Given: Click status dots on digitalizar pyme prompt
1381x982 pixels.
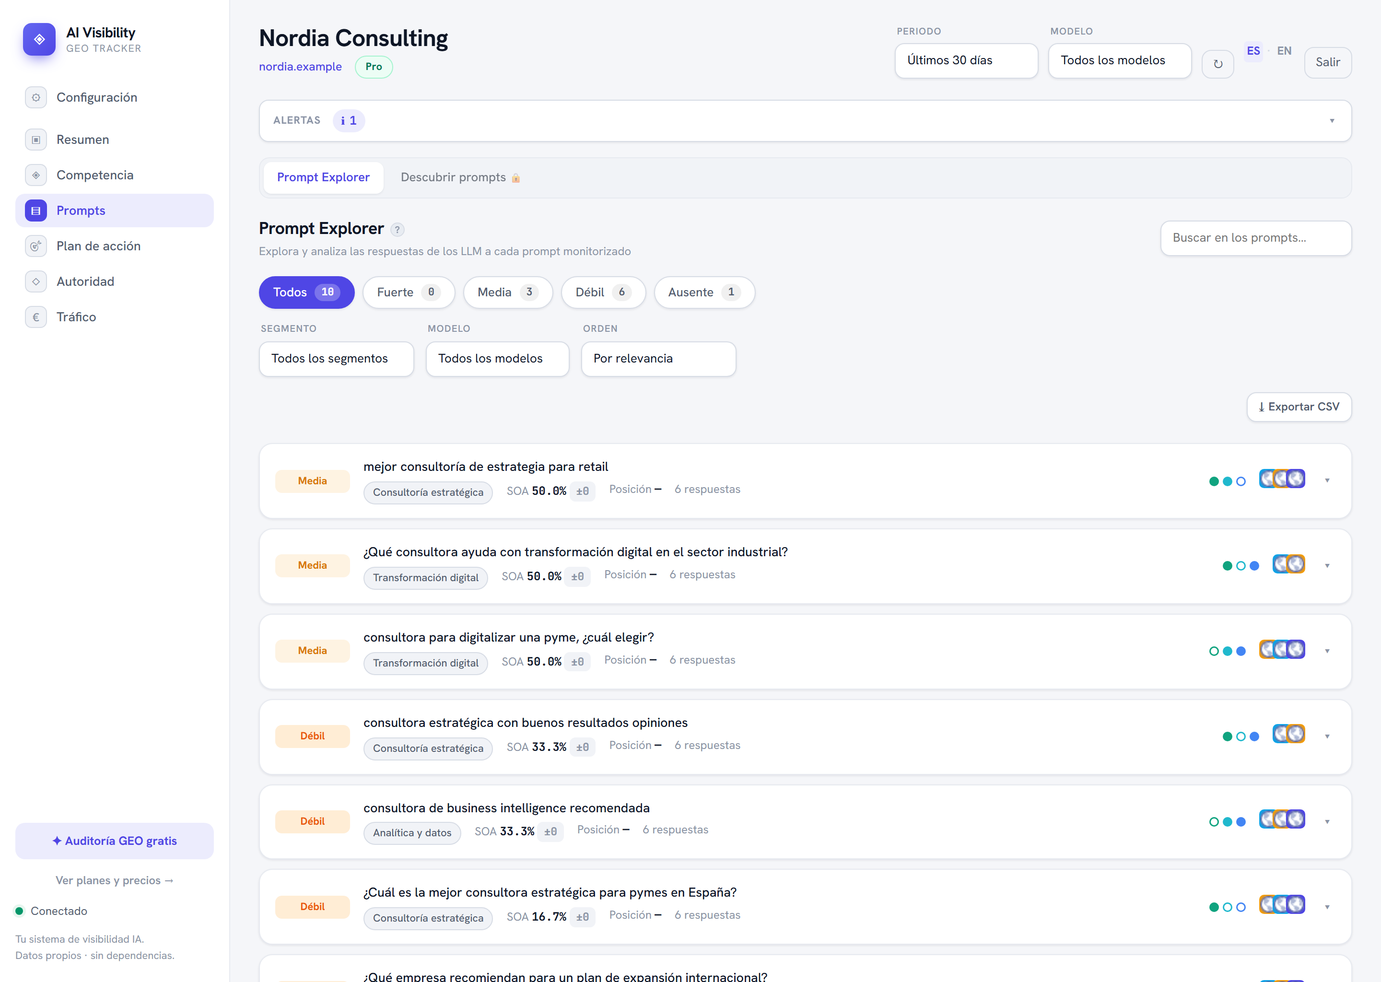Looking at the screenshot, I should 1228,651.
